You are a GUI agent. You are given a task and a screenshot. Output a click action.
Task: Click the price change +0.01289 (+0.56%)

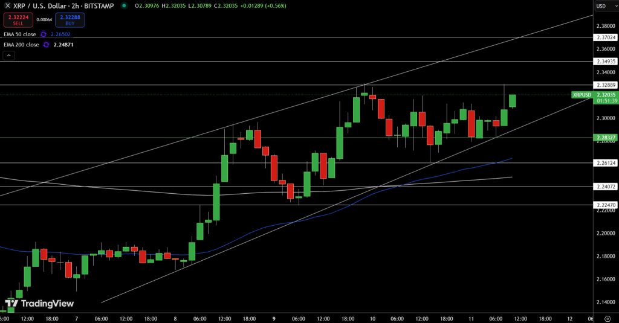tap(264, 6)
